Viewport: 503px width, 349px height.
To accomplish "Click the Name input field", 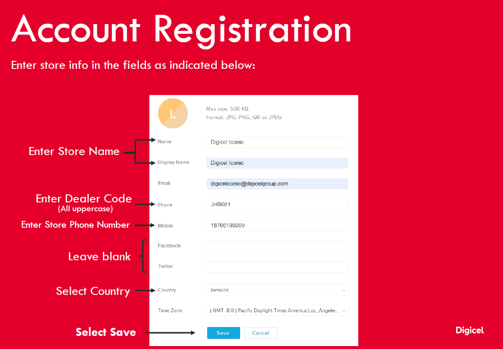I will pyautogui.click(x=277, y=142).
